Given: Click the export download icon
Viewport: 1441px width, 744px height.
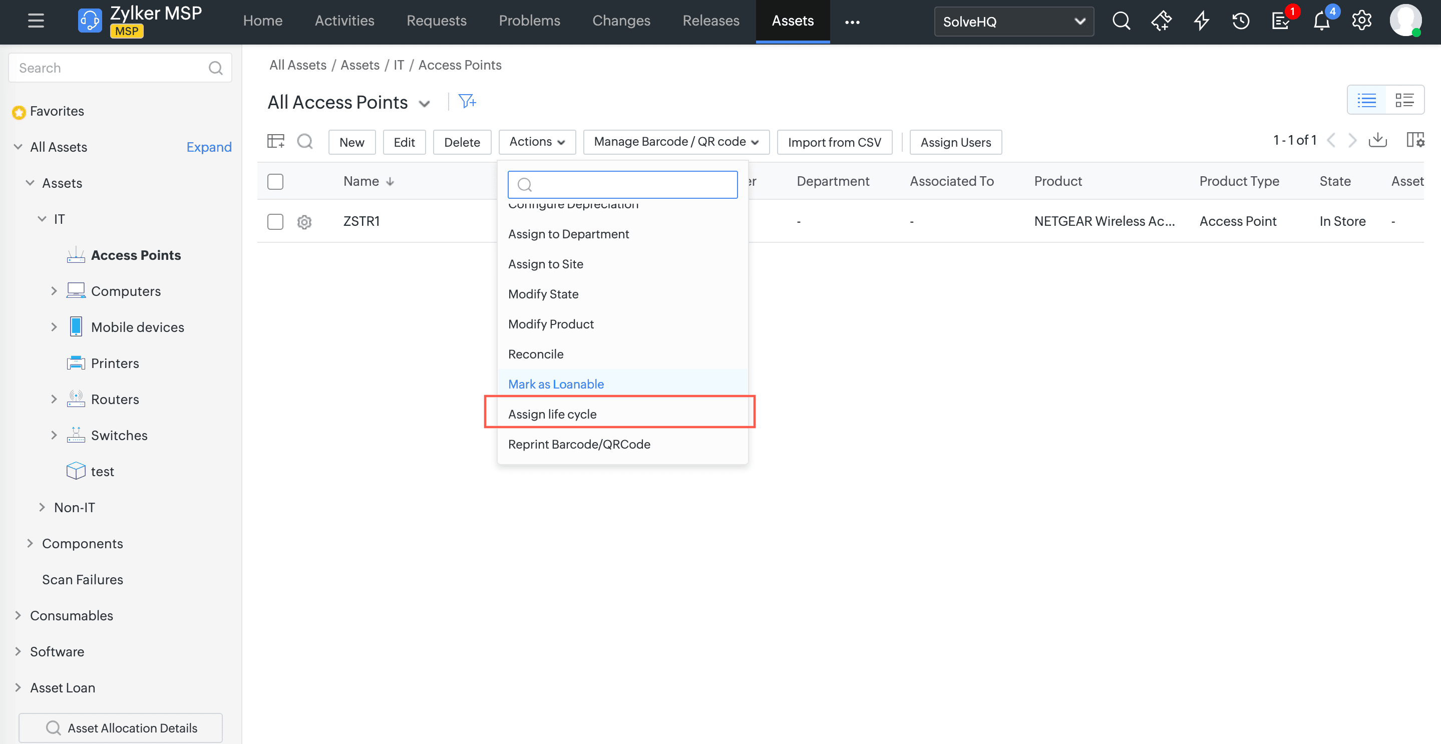Looking at the screenshot, I should coord(1377,140).
